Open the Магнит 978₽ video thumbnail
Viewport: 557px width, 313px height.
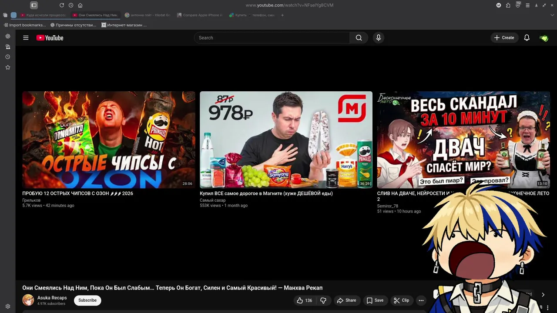click(286, 140)
